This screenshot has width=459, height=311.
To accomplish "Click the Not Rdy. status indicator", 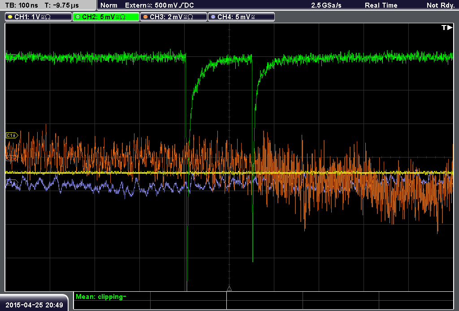I will click(441, 5).
